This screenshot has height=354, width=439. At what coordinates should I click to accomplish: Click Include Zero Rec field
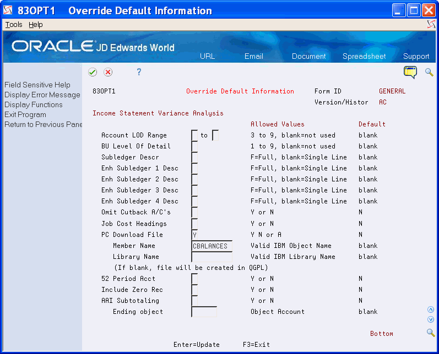click(194, 290)
